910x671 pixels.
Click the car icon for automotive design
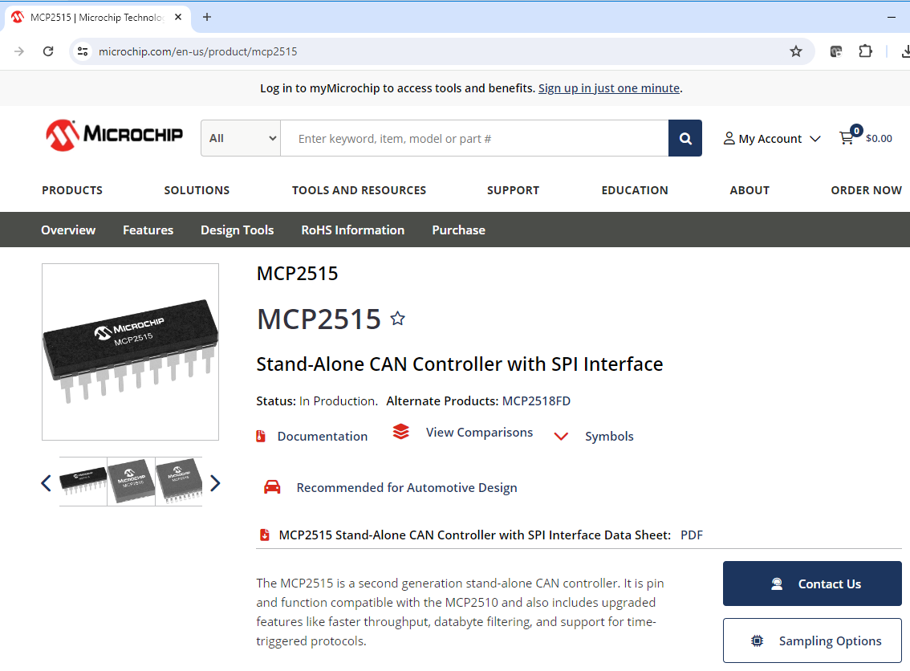(x=272, y=486)
